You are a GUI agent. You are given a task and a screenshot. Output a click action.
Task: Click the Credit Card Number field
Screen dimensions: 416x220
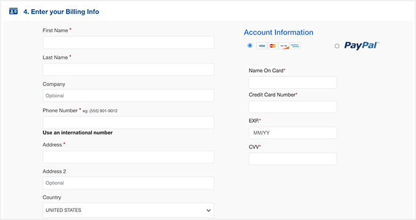tap(292, 107)
